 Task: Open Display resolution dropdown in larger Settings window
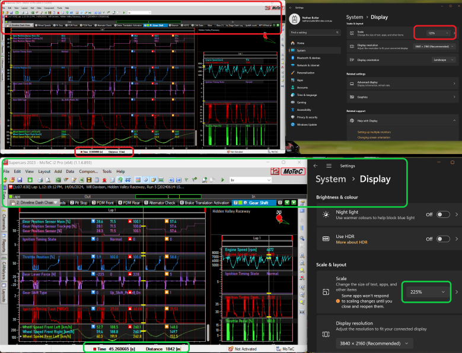click(374, 344)
